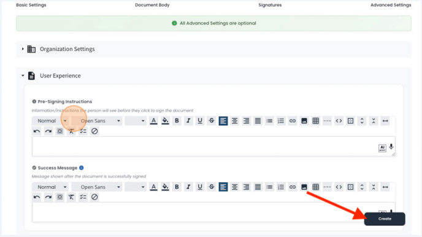Insert image in Success Message editor
The image size is (422, 237).
[x=304, y=187]
